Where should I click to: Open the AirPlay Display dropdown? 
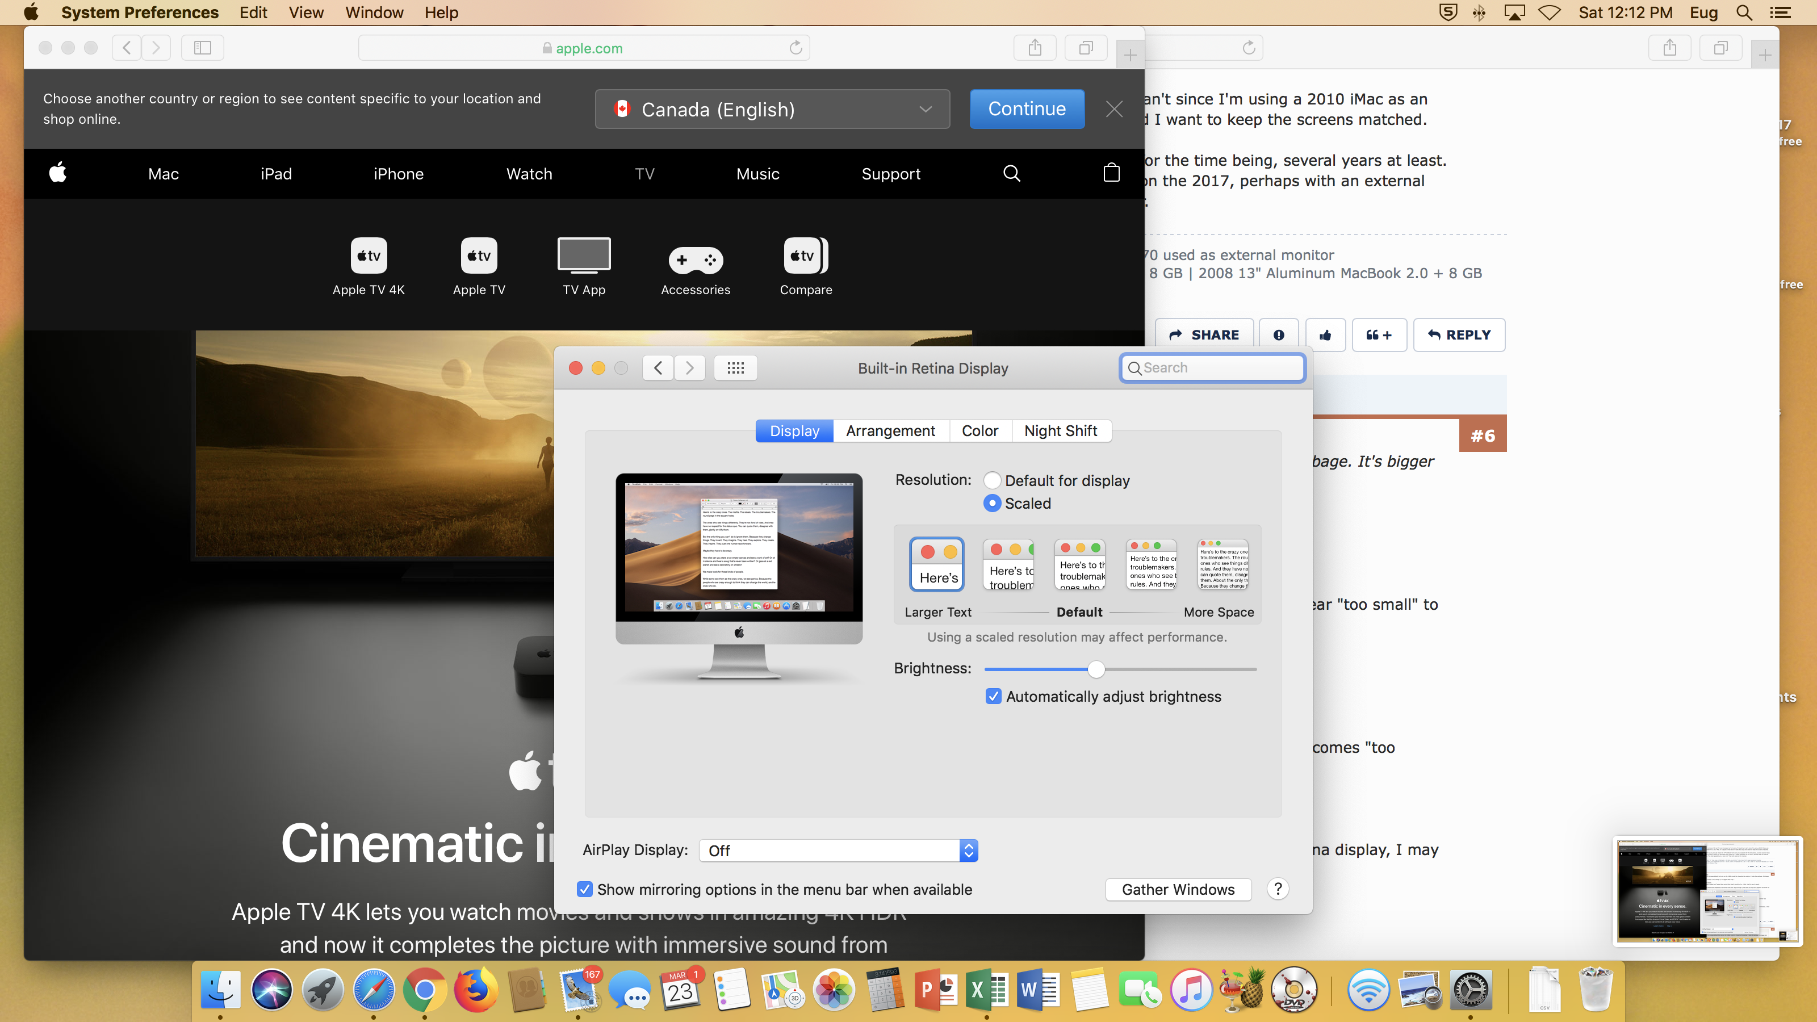pyautogui.click(x=838, y=851)
